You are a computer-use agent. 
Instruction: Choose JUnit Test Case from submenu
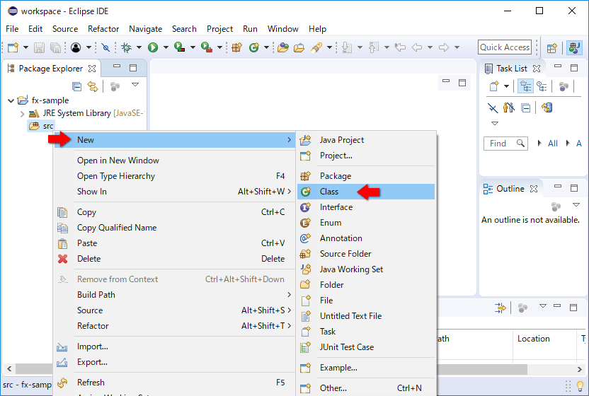coord(366,347)
